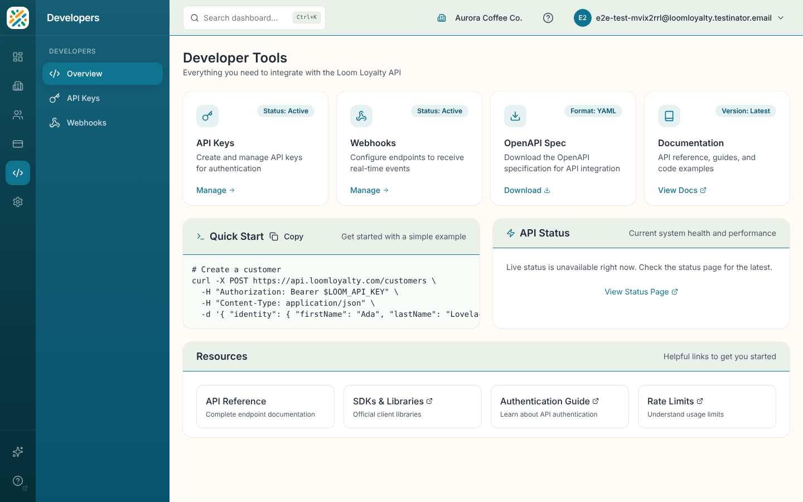Click the sparkle AI icon at bottom rail
Viewport: 803px width, 502px height.
(18, 452)
